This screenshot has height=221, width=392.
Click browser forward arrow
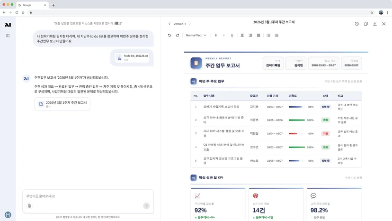[10, 12]
